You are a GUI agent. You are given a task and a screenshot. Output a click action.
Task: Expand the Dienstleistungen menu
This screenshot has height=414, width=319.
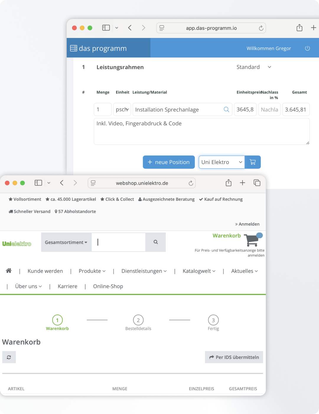click(144, 271)
